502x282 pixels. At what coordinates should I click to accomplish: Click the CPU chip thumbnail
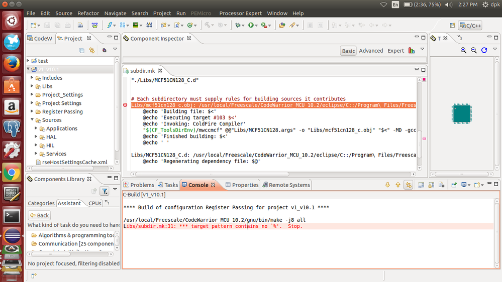[462, 113]
